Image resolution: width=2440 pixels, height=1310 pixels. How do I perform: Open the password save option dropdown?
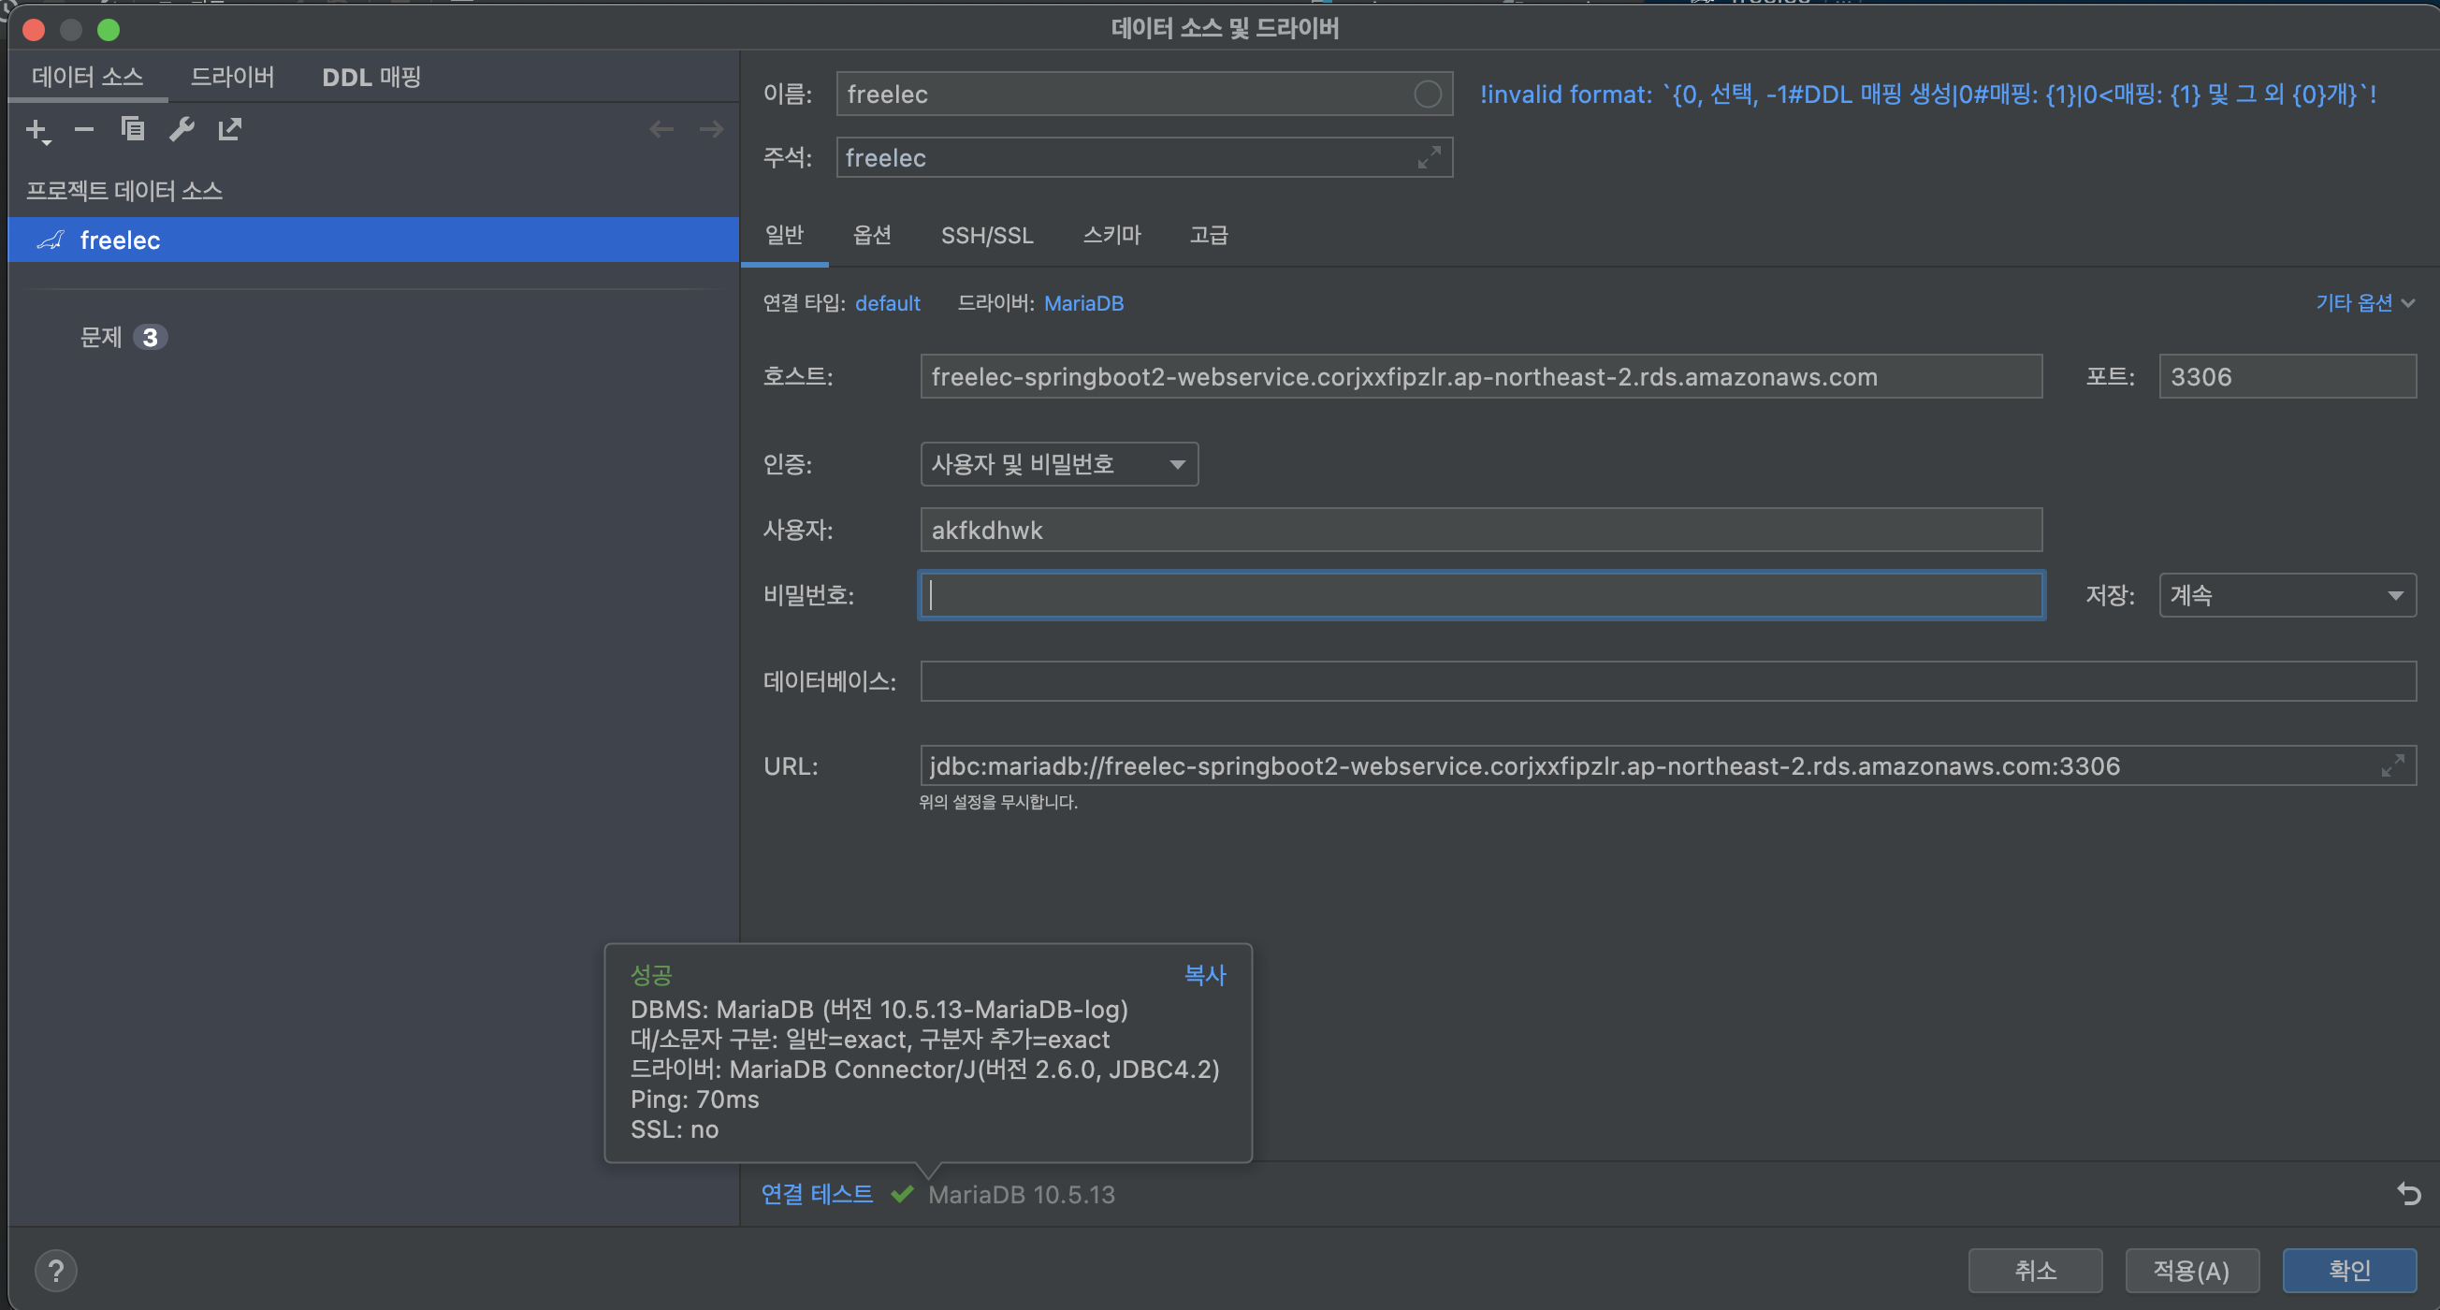pos(2287,595)
